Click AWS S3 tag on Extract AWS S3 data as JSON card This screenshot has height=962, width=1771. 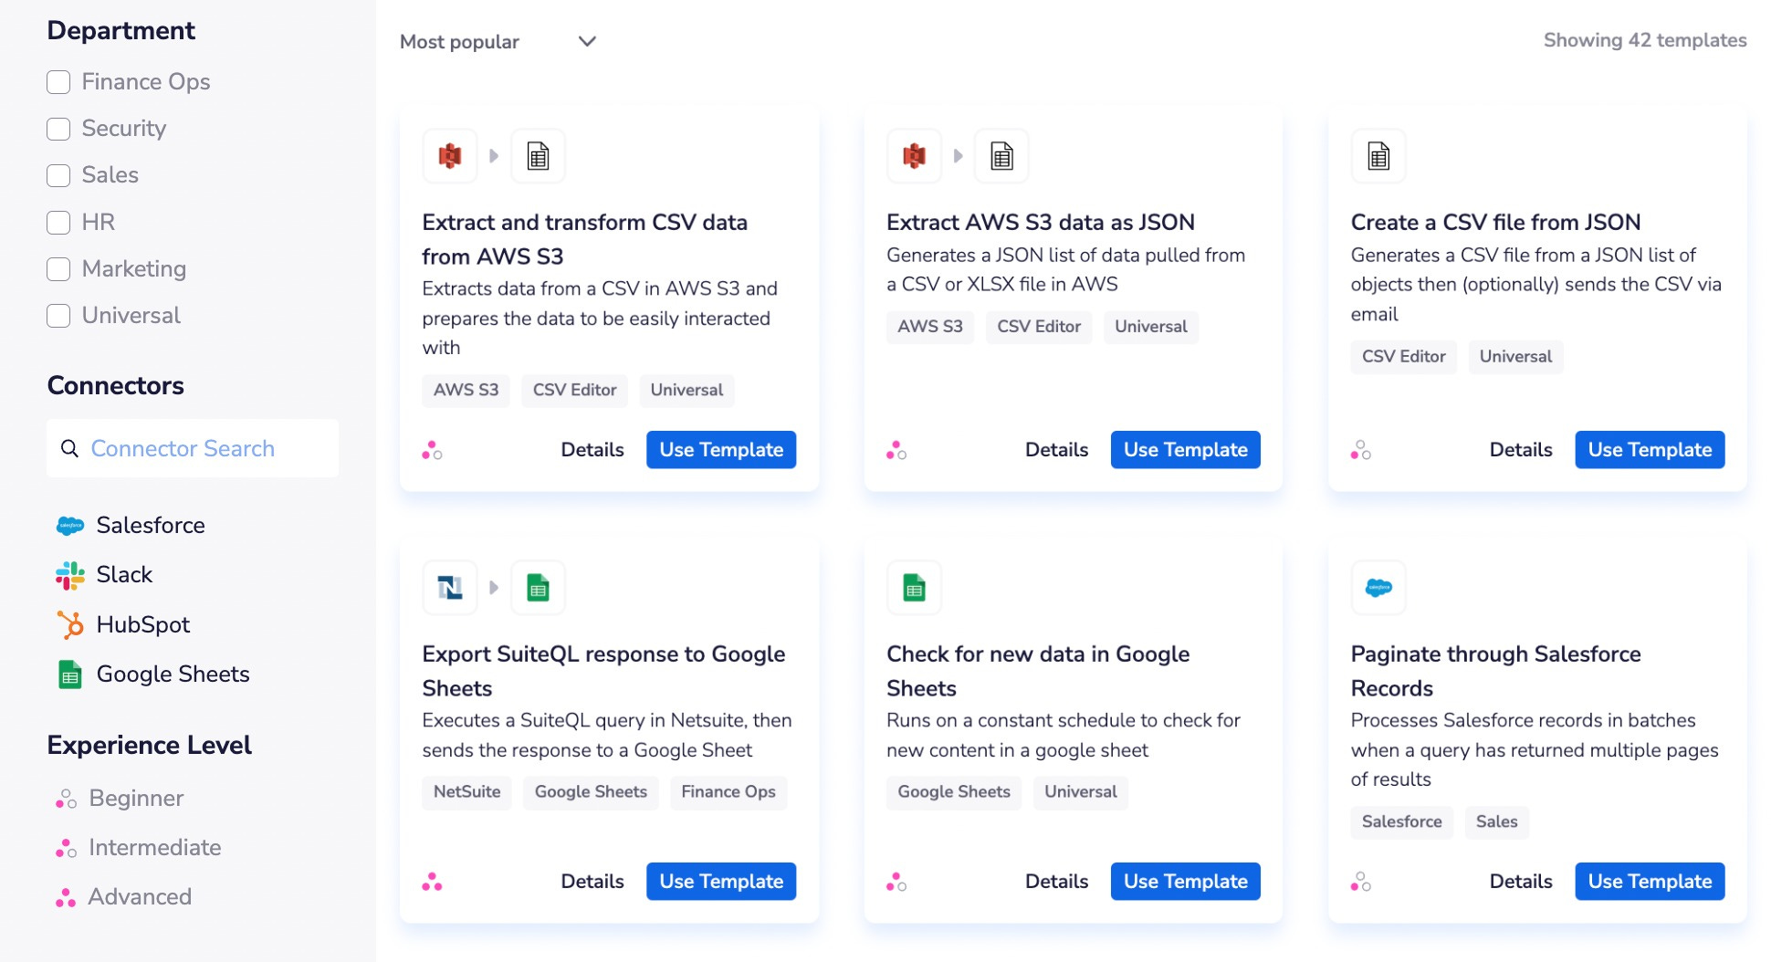coord(929,327)
